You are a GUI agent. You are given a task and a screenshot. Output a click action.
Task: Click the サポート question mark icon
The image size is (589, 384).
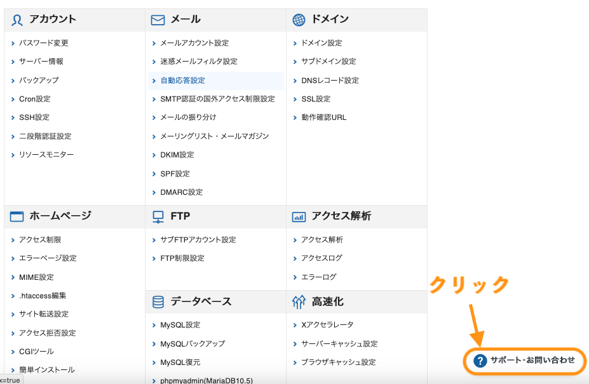[480, 361]
